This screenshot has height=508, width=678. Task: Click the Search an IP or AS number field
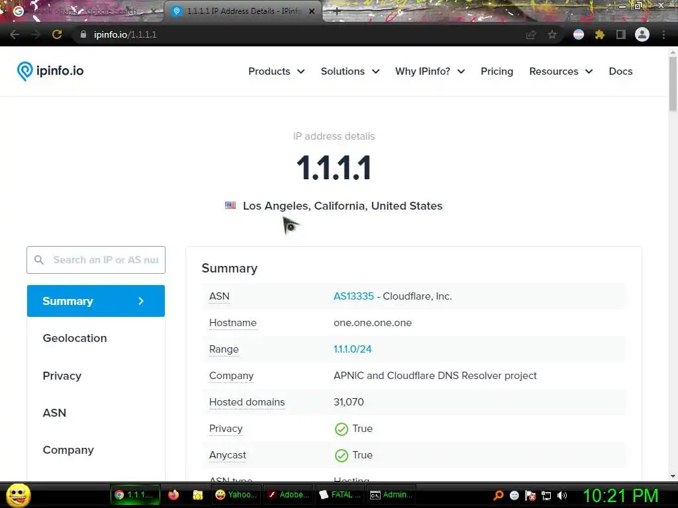[x=96, y=260]
